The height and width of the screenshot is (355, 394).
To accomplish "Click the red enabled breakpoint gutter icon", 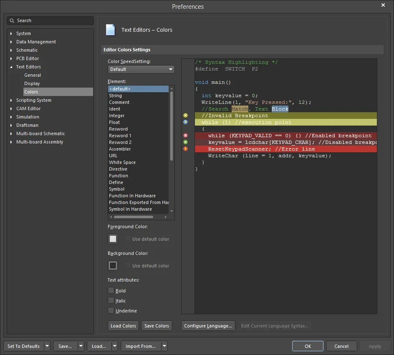I will (185, 136).
